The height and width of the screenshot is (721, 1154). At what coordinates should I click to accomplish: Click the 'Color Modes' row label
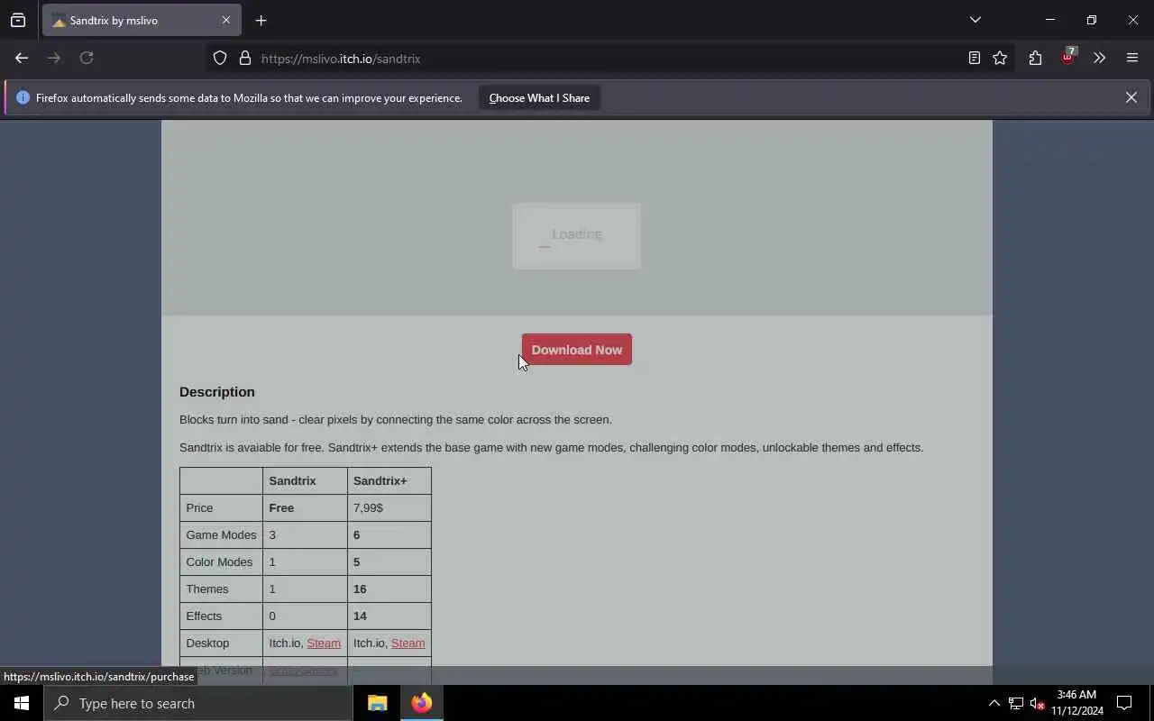(221, 561)
